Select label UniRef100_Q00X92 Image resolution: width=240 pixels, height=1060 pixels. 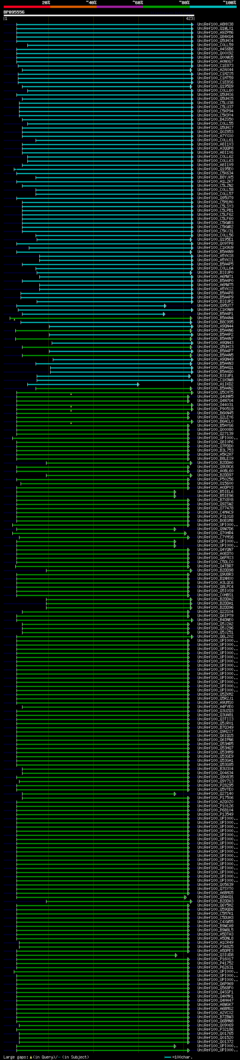pos(215,53)
